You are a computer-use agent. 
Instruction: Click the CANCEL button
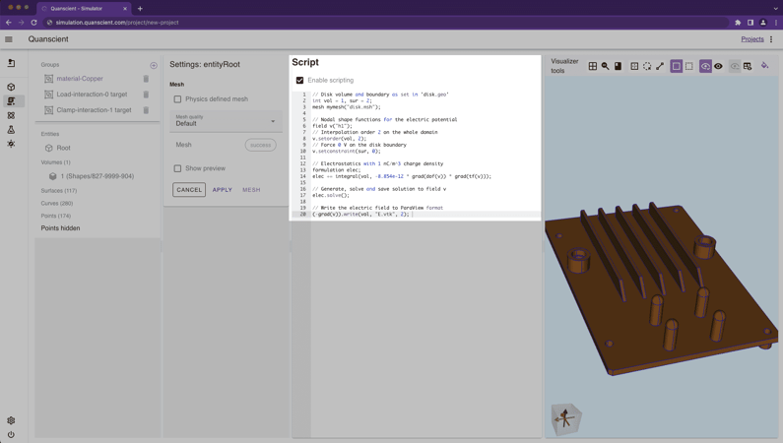189,190
